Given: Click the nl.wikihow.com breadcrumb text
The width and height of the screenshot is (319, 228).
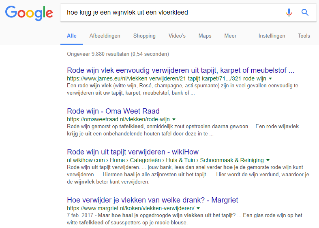Looking at the screenshot, I should (165, 160).
